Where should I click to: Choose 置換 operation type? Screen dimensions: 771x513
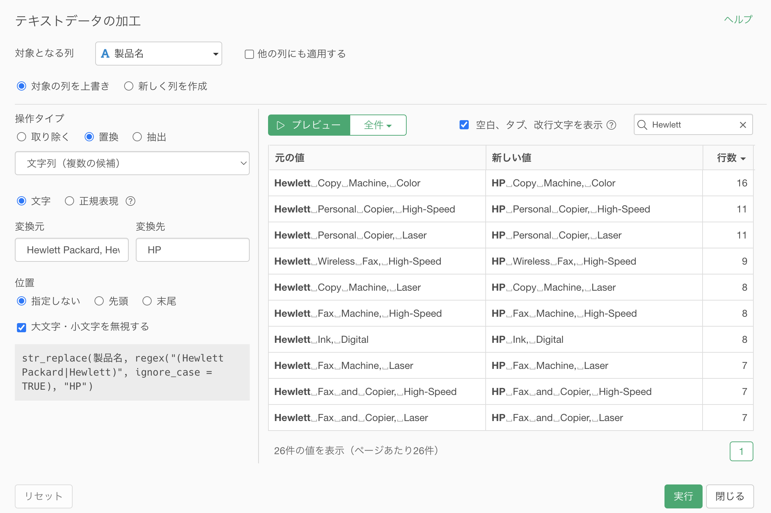tap(89, 137)
